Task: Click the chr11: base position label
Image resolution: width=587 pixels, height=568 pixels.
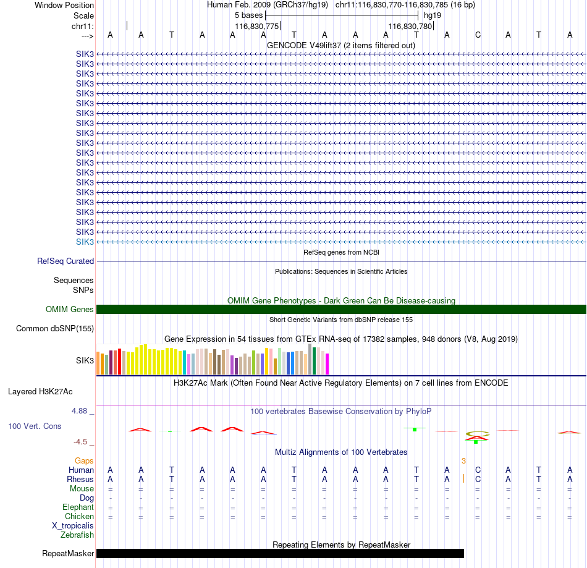Action: (82, 26)
